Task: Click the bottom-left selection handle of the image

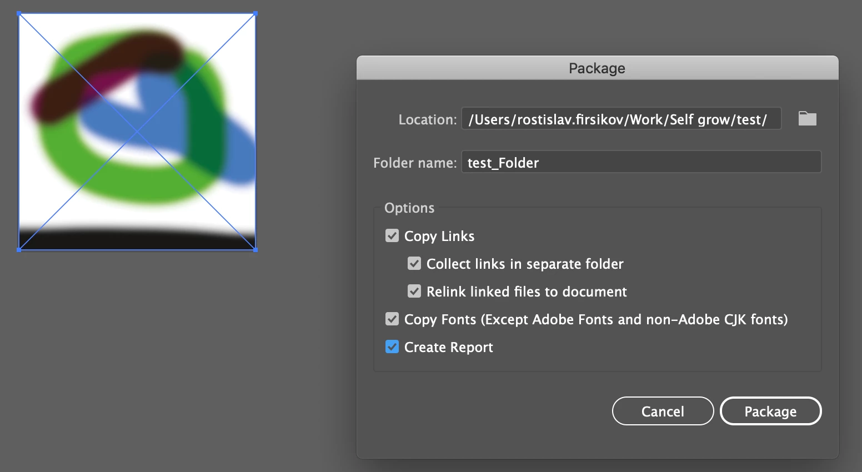Action: tap(19, 250)
